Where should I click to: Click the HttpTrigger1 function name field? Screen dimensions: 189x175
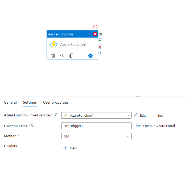click(96, 126)
